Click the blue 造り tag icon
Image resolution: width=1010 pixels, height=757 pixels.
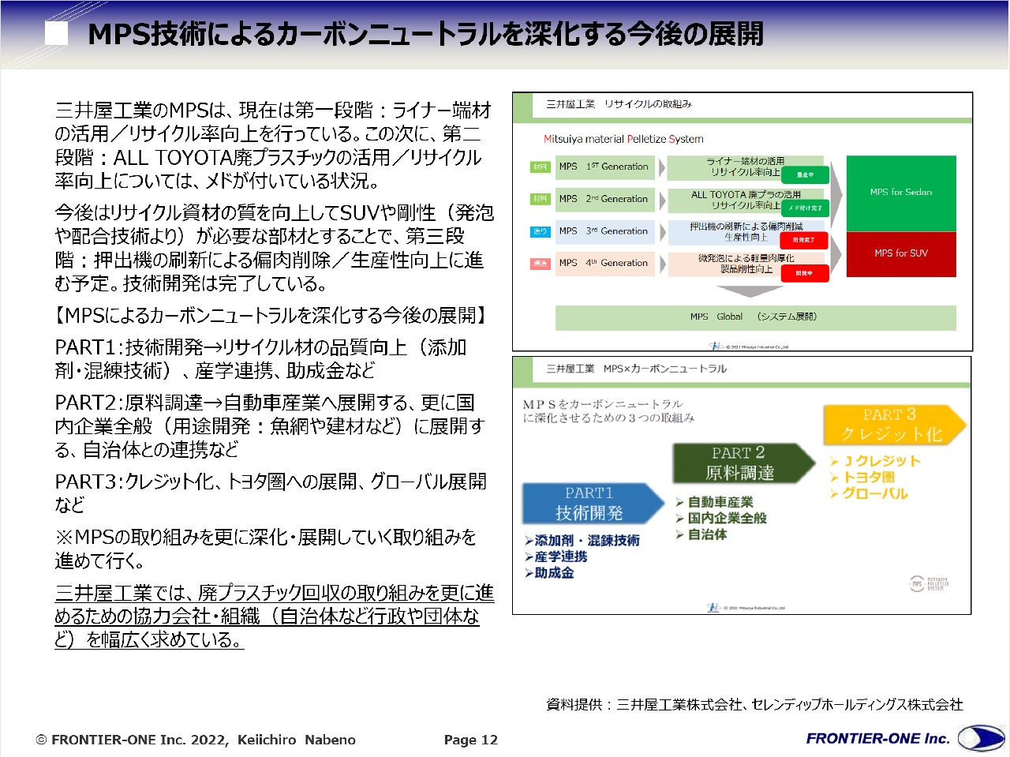coord(540,231)
